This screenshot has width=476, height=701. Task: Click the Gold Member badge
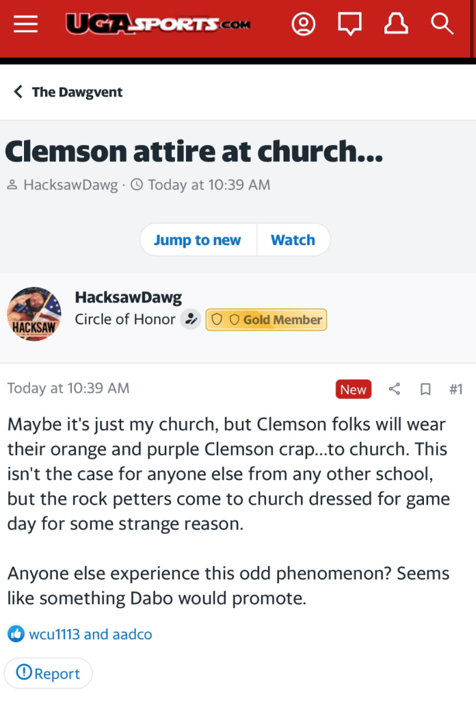(x=266, y=320)
